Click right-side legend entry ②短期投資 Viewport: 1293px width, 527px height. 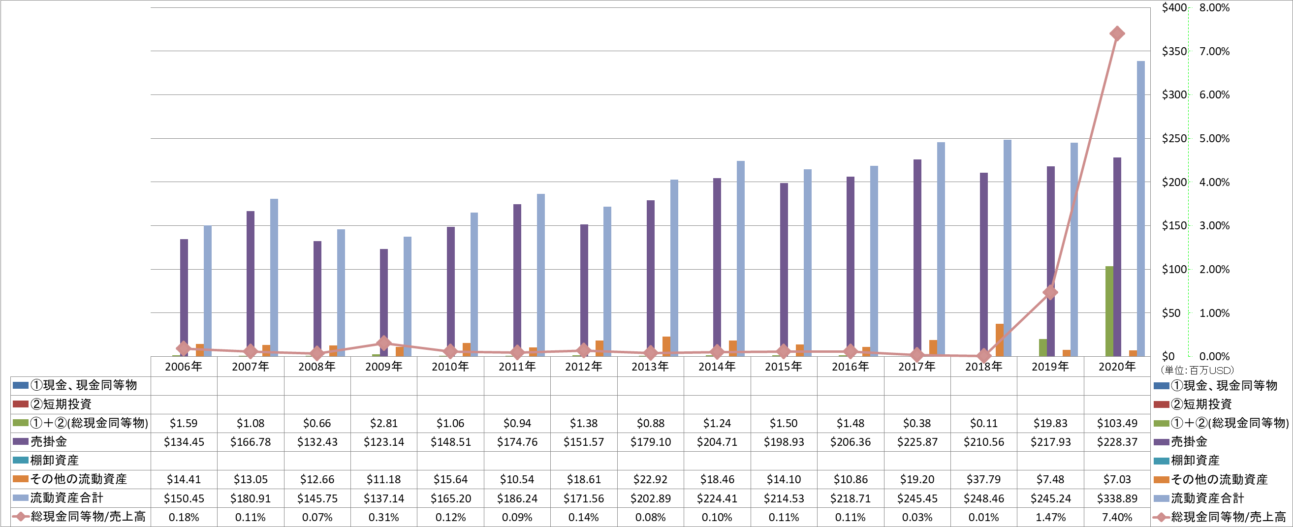pyautogui.click(x=1193, y=404)
